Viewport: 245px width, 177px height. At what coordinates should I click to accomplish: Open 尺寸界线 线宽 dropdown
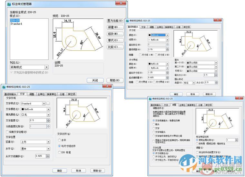click(x=158, y=68)
